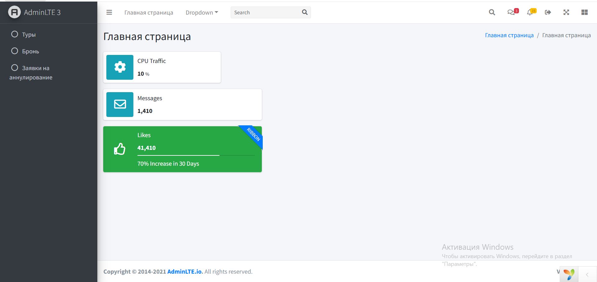Screen dimensions: 597x282
Task: Click the circle icon beside Заявки на аннулирование
Action: pos(15,68)
